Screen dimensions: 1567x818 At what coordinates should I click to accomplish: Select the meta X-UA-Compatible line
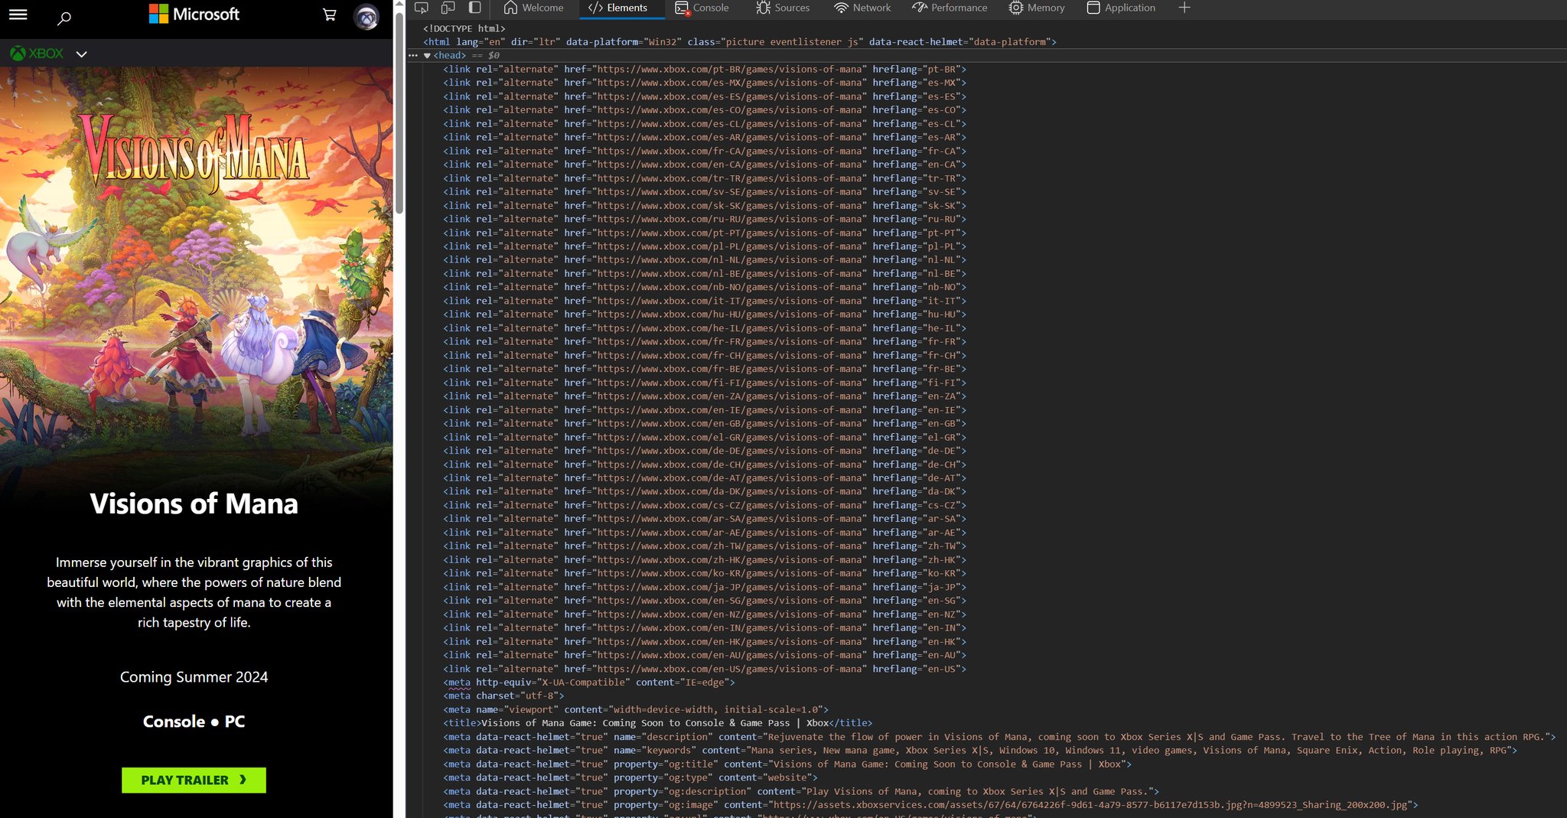tap(589, 683)
